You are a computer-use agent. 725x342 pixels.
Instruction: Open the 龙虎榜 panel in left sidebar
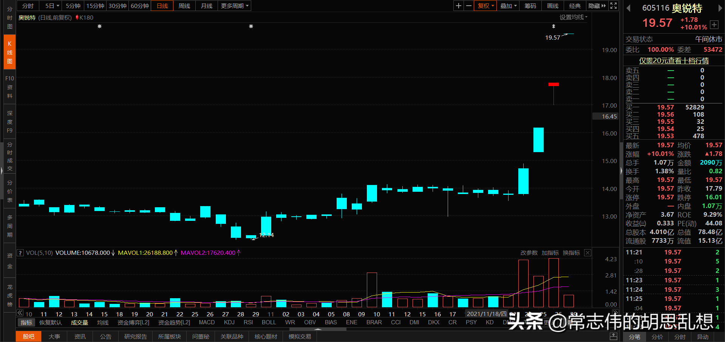(x=9, y=294)
